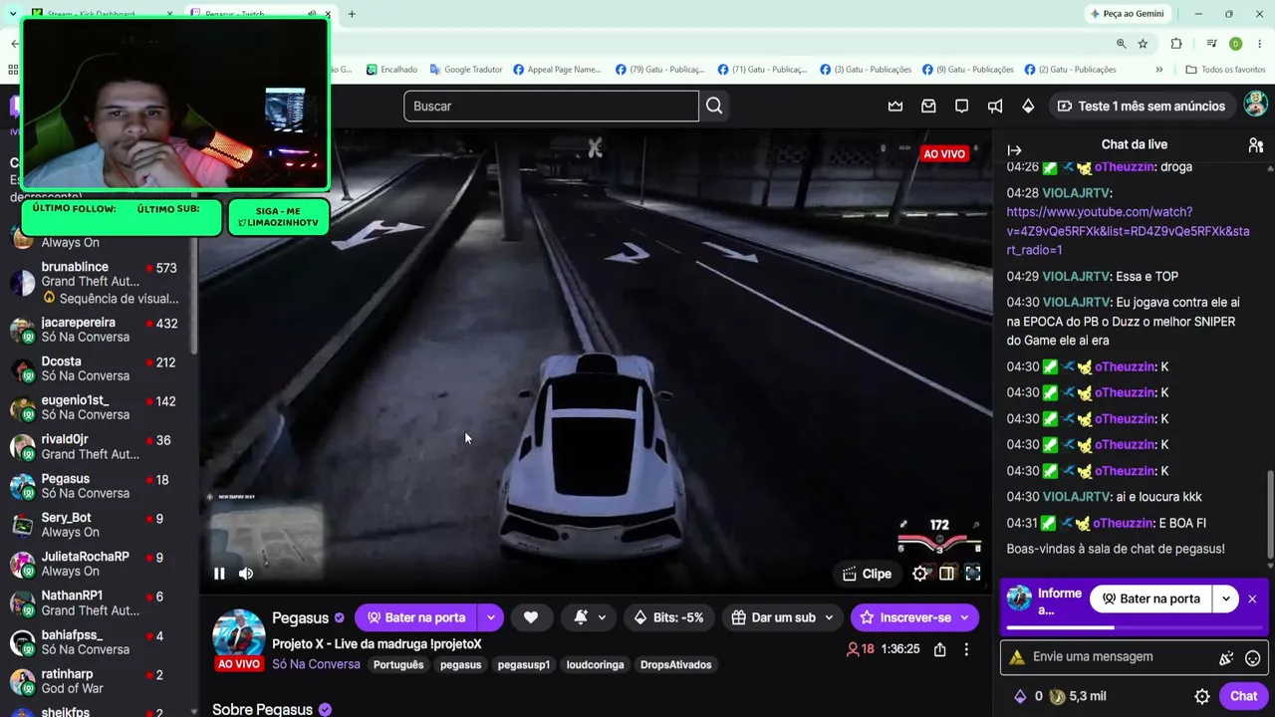Mute the stream player volume
Image resolution: width=1275 pixels, height=717 pixels.
point(246,573)
